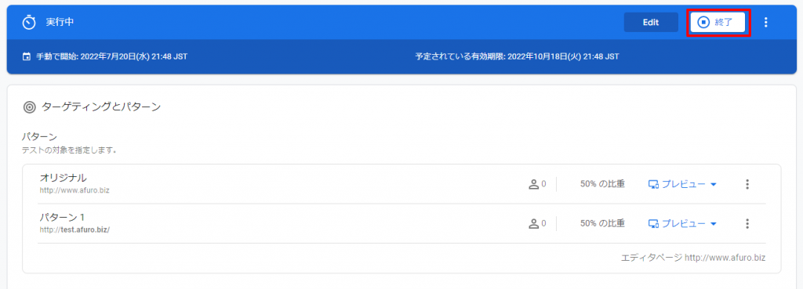Open the プレビュー dropdown for オリジナル
Image resolution: width=803 pixels, height=289 pixels.
[682, 184]
